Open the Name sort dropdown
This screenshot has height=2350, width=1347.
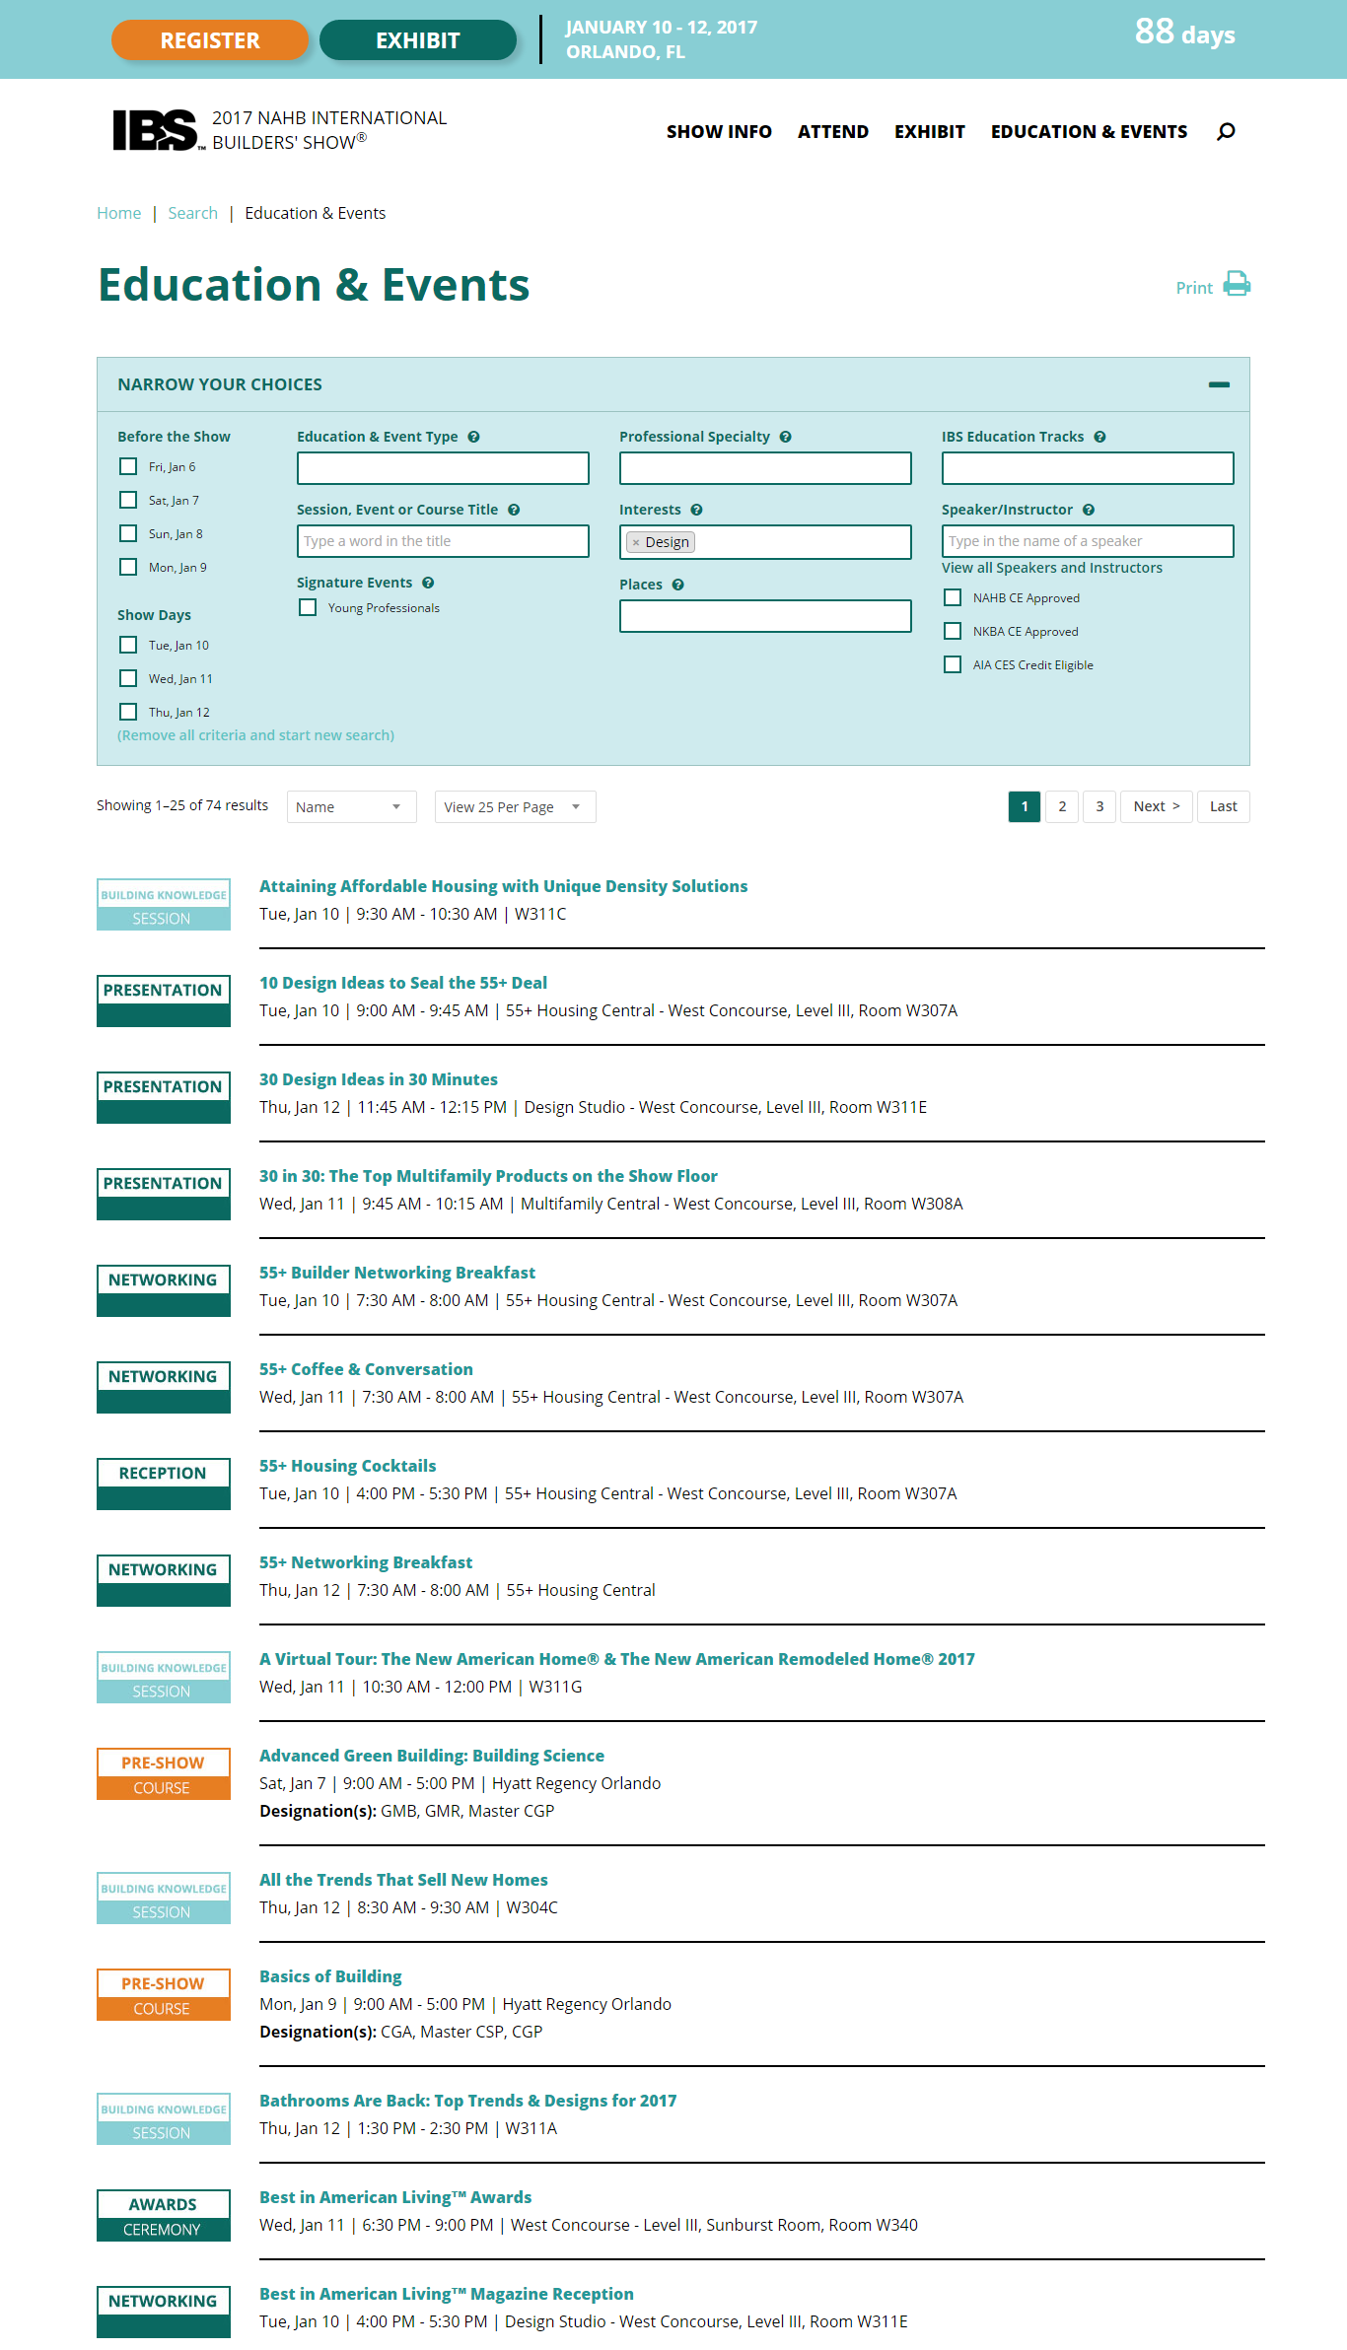coord(351,806)
